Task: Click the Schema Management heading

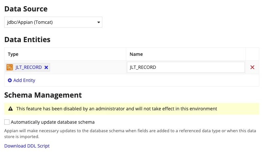Action: point(43,95)
